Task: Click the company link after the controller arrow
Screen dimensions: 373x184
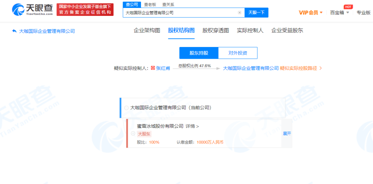Action: [x=251, y=68]
